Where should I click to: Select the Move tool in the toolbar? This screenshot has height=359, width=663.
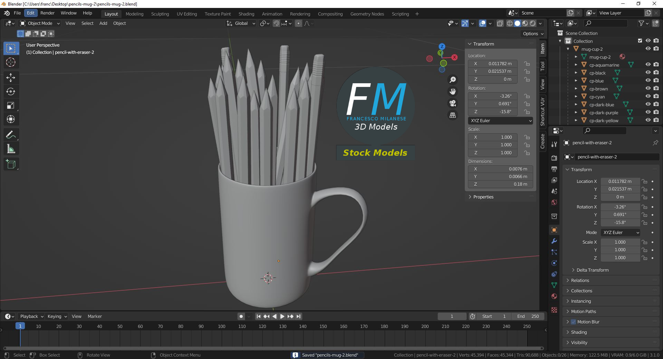pyautogui.click(x=11, y=77)
